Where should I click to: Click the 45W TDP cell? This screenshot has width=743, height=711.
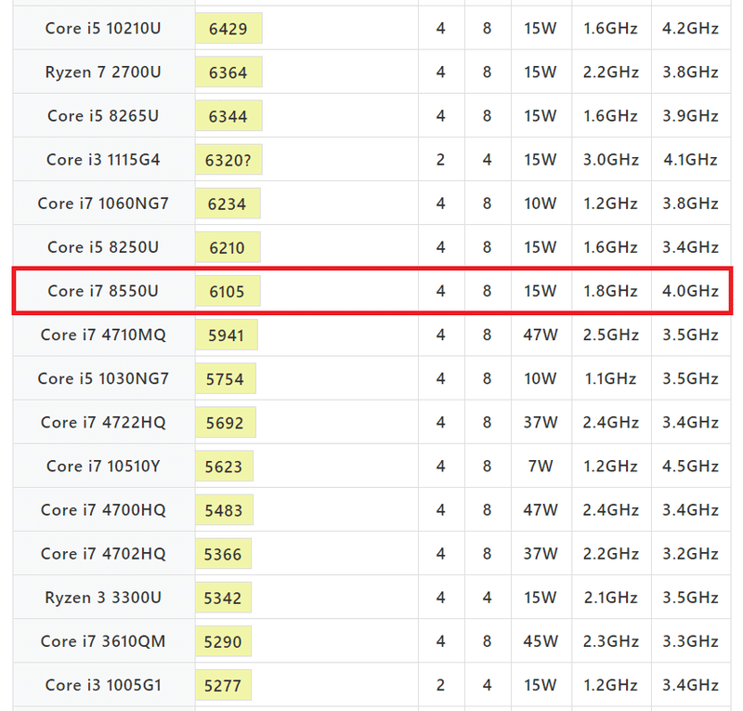541,641
